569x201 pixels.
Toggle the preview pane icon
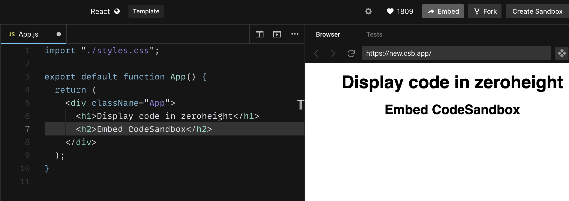pos(277,34)
